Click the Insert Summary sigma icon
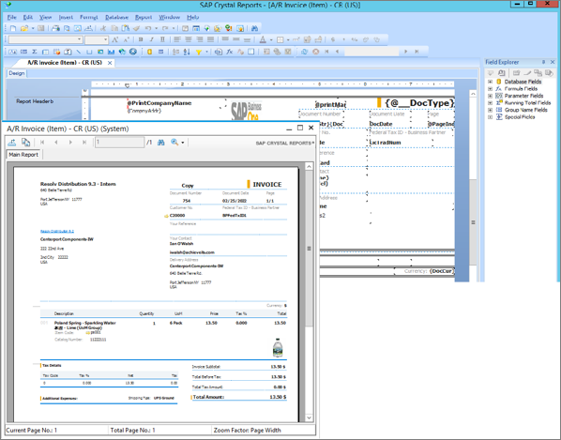This screenshot has height=440, width=561. pos(35,52)
